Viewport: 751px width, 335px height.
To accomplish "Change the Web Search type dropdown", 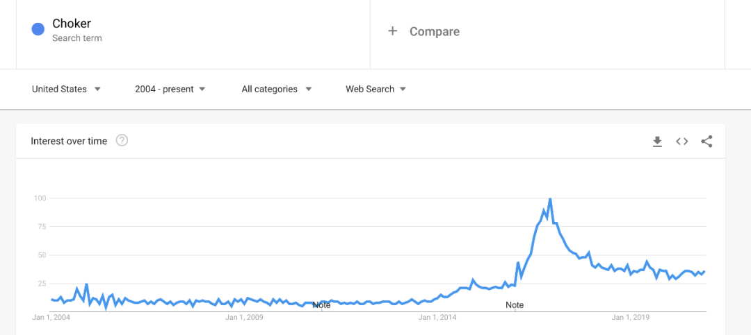I will coord(375,89).
